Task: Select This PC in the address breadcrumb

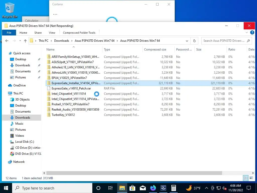Action: click(x=43, y=41)
